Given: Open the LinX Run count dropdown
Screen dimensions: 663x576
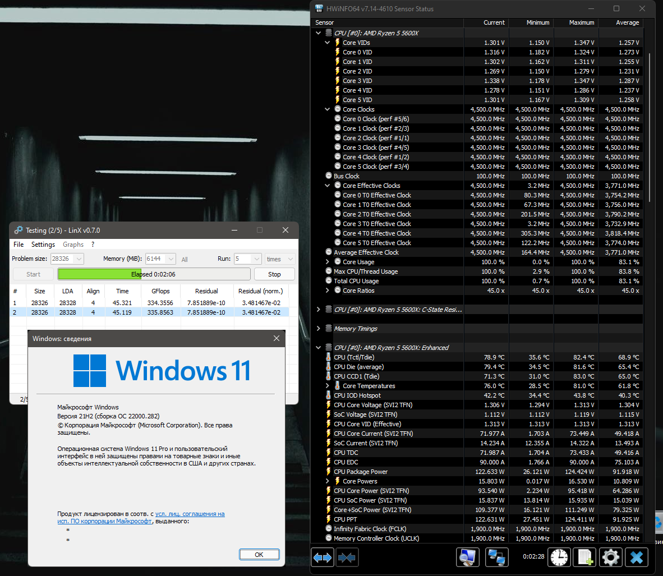Looking at the screenshot, I should point(257,259).
